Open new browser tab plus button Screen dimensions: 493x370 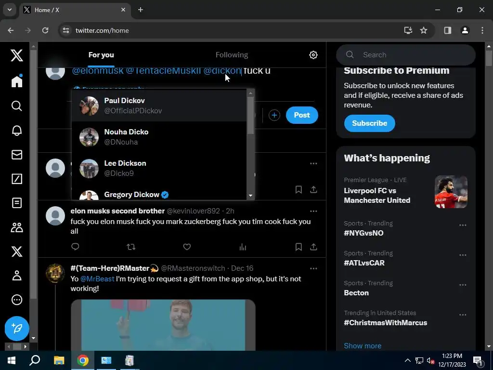coord(141,10)
